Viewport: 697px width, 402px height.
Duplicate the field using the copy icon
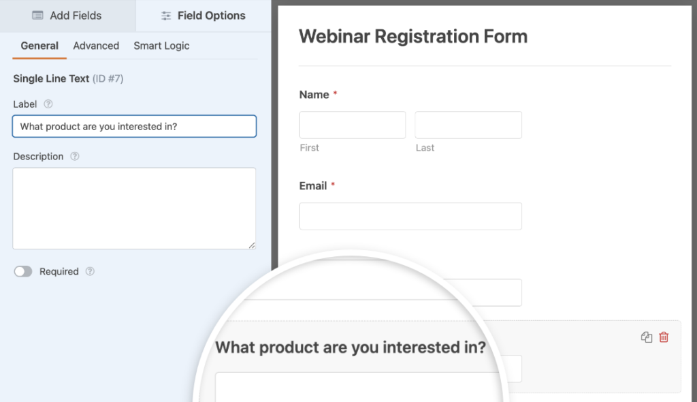(x=646, y=337)
